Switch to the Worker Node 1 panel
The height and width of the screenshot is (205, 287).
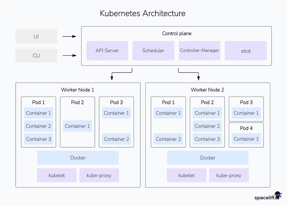point(78,90)
